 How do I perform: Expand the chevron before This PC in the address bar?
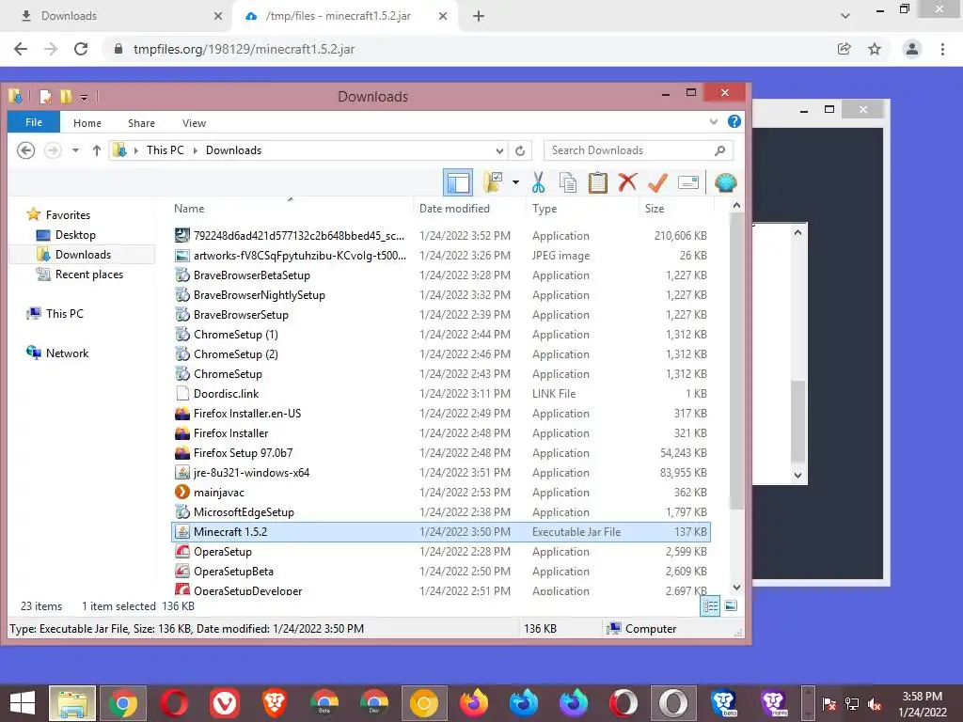(135, 150)
